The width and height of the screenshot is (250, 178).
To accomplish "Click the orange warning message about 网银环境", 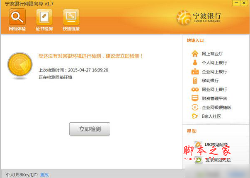I will click(90, 56).
